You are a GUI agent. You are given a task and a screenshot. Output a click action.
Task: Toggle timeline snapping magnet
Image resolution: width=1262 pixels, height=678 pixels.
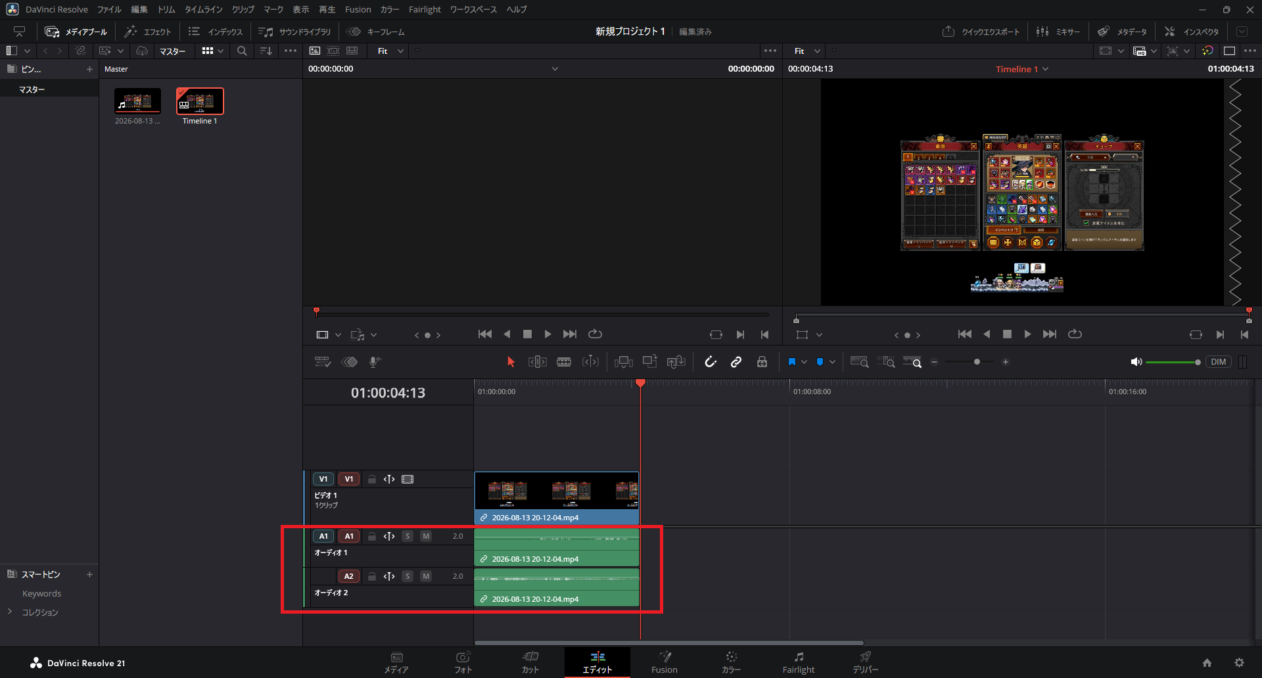coord(711,362)
